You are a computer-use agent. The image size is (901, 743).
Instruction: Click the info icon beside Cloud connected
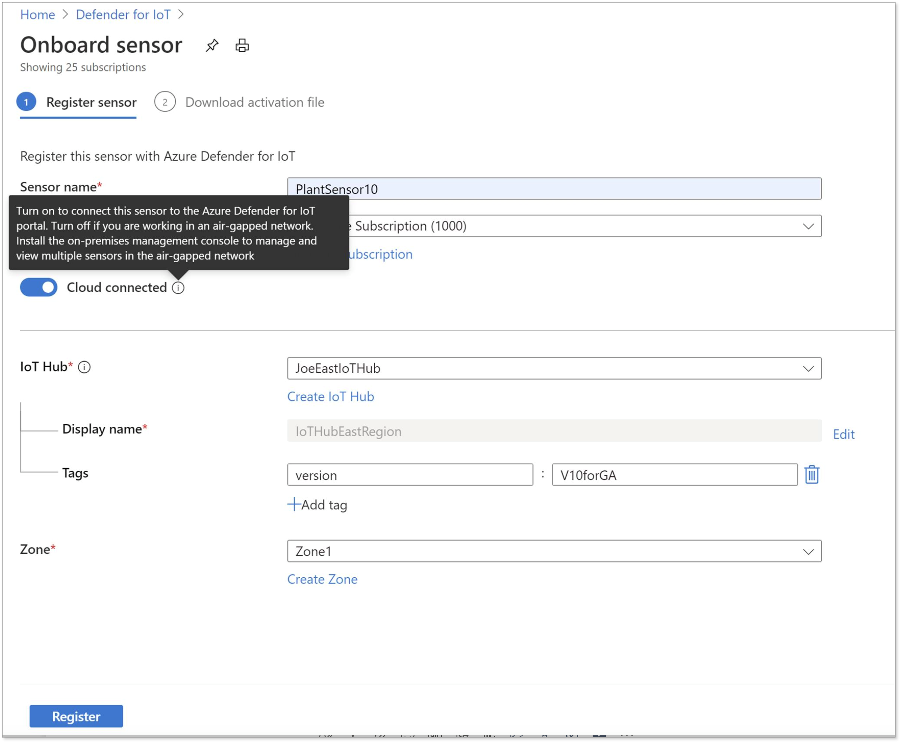179,288
